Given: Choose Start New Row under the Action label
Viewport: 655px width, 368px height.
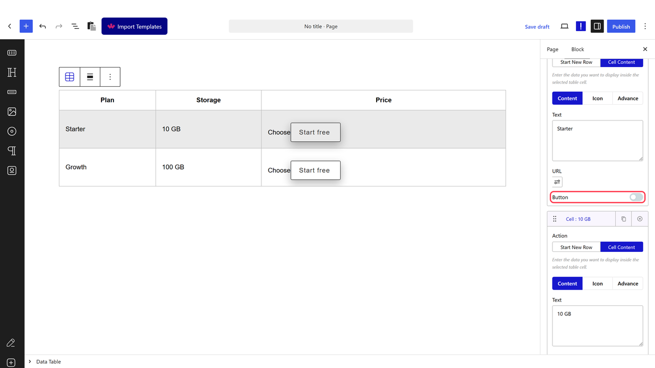Looking at the screenshot, I should click(576, 248).
